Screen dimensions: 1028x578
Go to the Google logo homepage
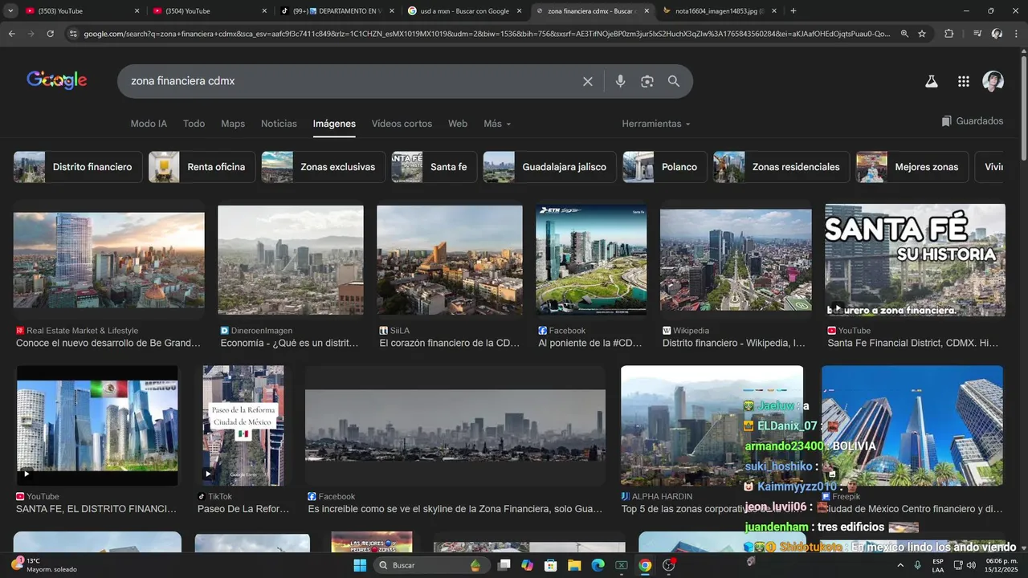57,80
